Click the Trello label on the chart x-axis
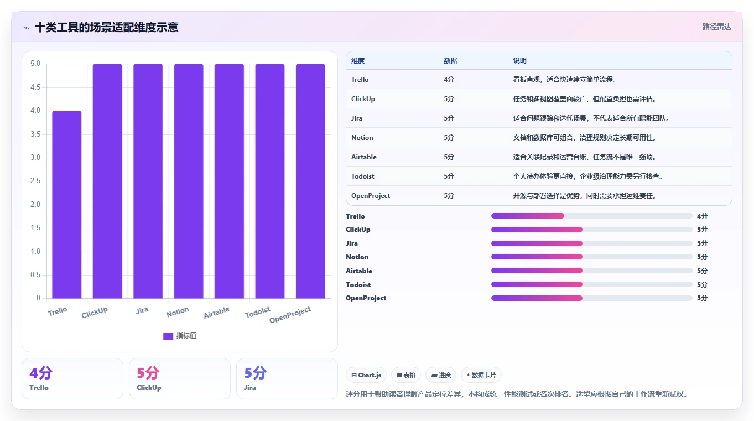Screen dimensions: 754x421 coord(58,311)
